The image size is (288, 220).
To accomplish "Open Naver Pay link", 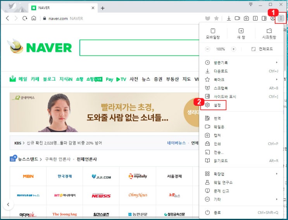I will (109, 79).
